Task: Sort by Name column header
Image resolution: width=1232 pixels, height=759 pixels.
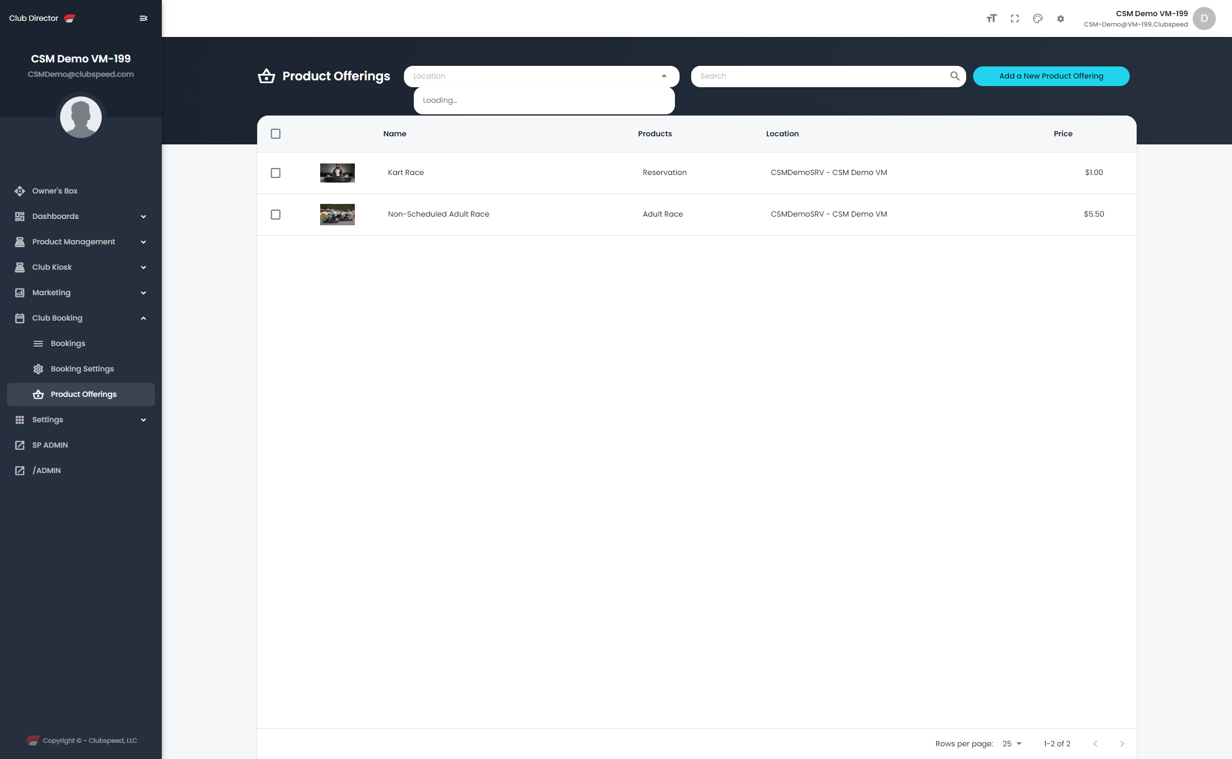Action: (395, 133)
